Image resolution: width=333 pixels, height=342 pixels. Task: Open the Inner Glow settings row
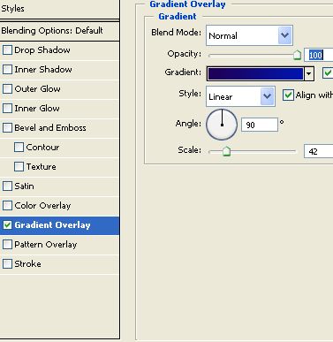click(59, 109)
